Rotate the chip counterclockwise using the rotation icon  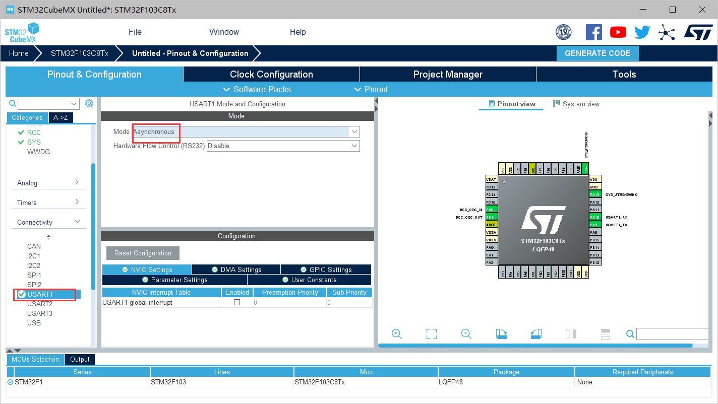(x=536, y=333)
